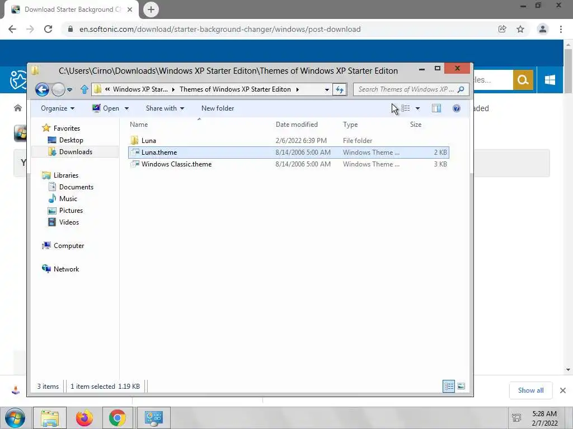Image resolution: width=573 pixels, height=429 pixels.
Task: Open Desktop in navigation pane
Action: 71,140
